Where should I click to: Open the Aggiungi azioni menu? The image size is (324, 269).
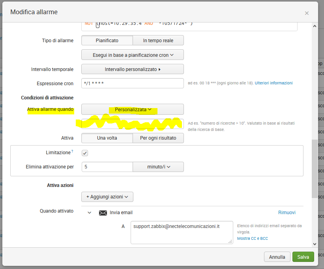point(107,196)
